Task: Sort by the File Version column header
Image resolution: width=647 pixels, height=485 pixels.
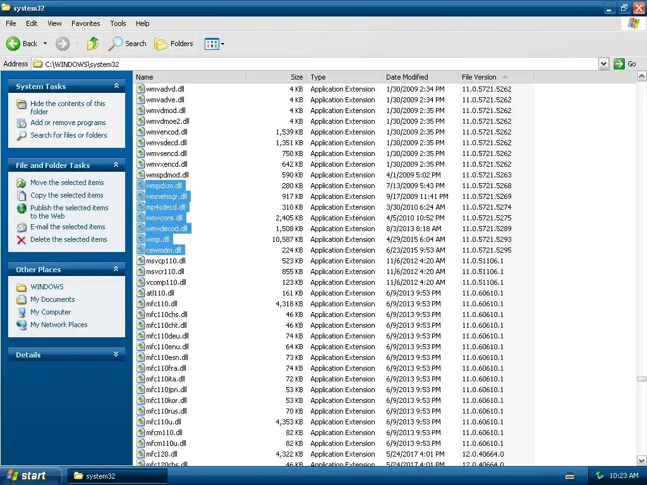Action: coord(497,77)
